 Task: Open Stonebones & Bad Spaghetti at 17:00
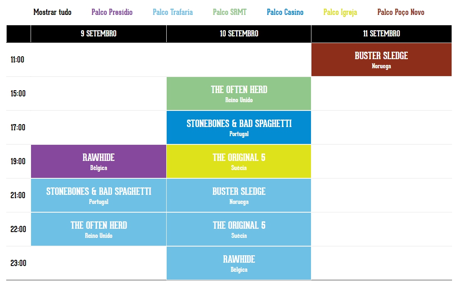239,127
